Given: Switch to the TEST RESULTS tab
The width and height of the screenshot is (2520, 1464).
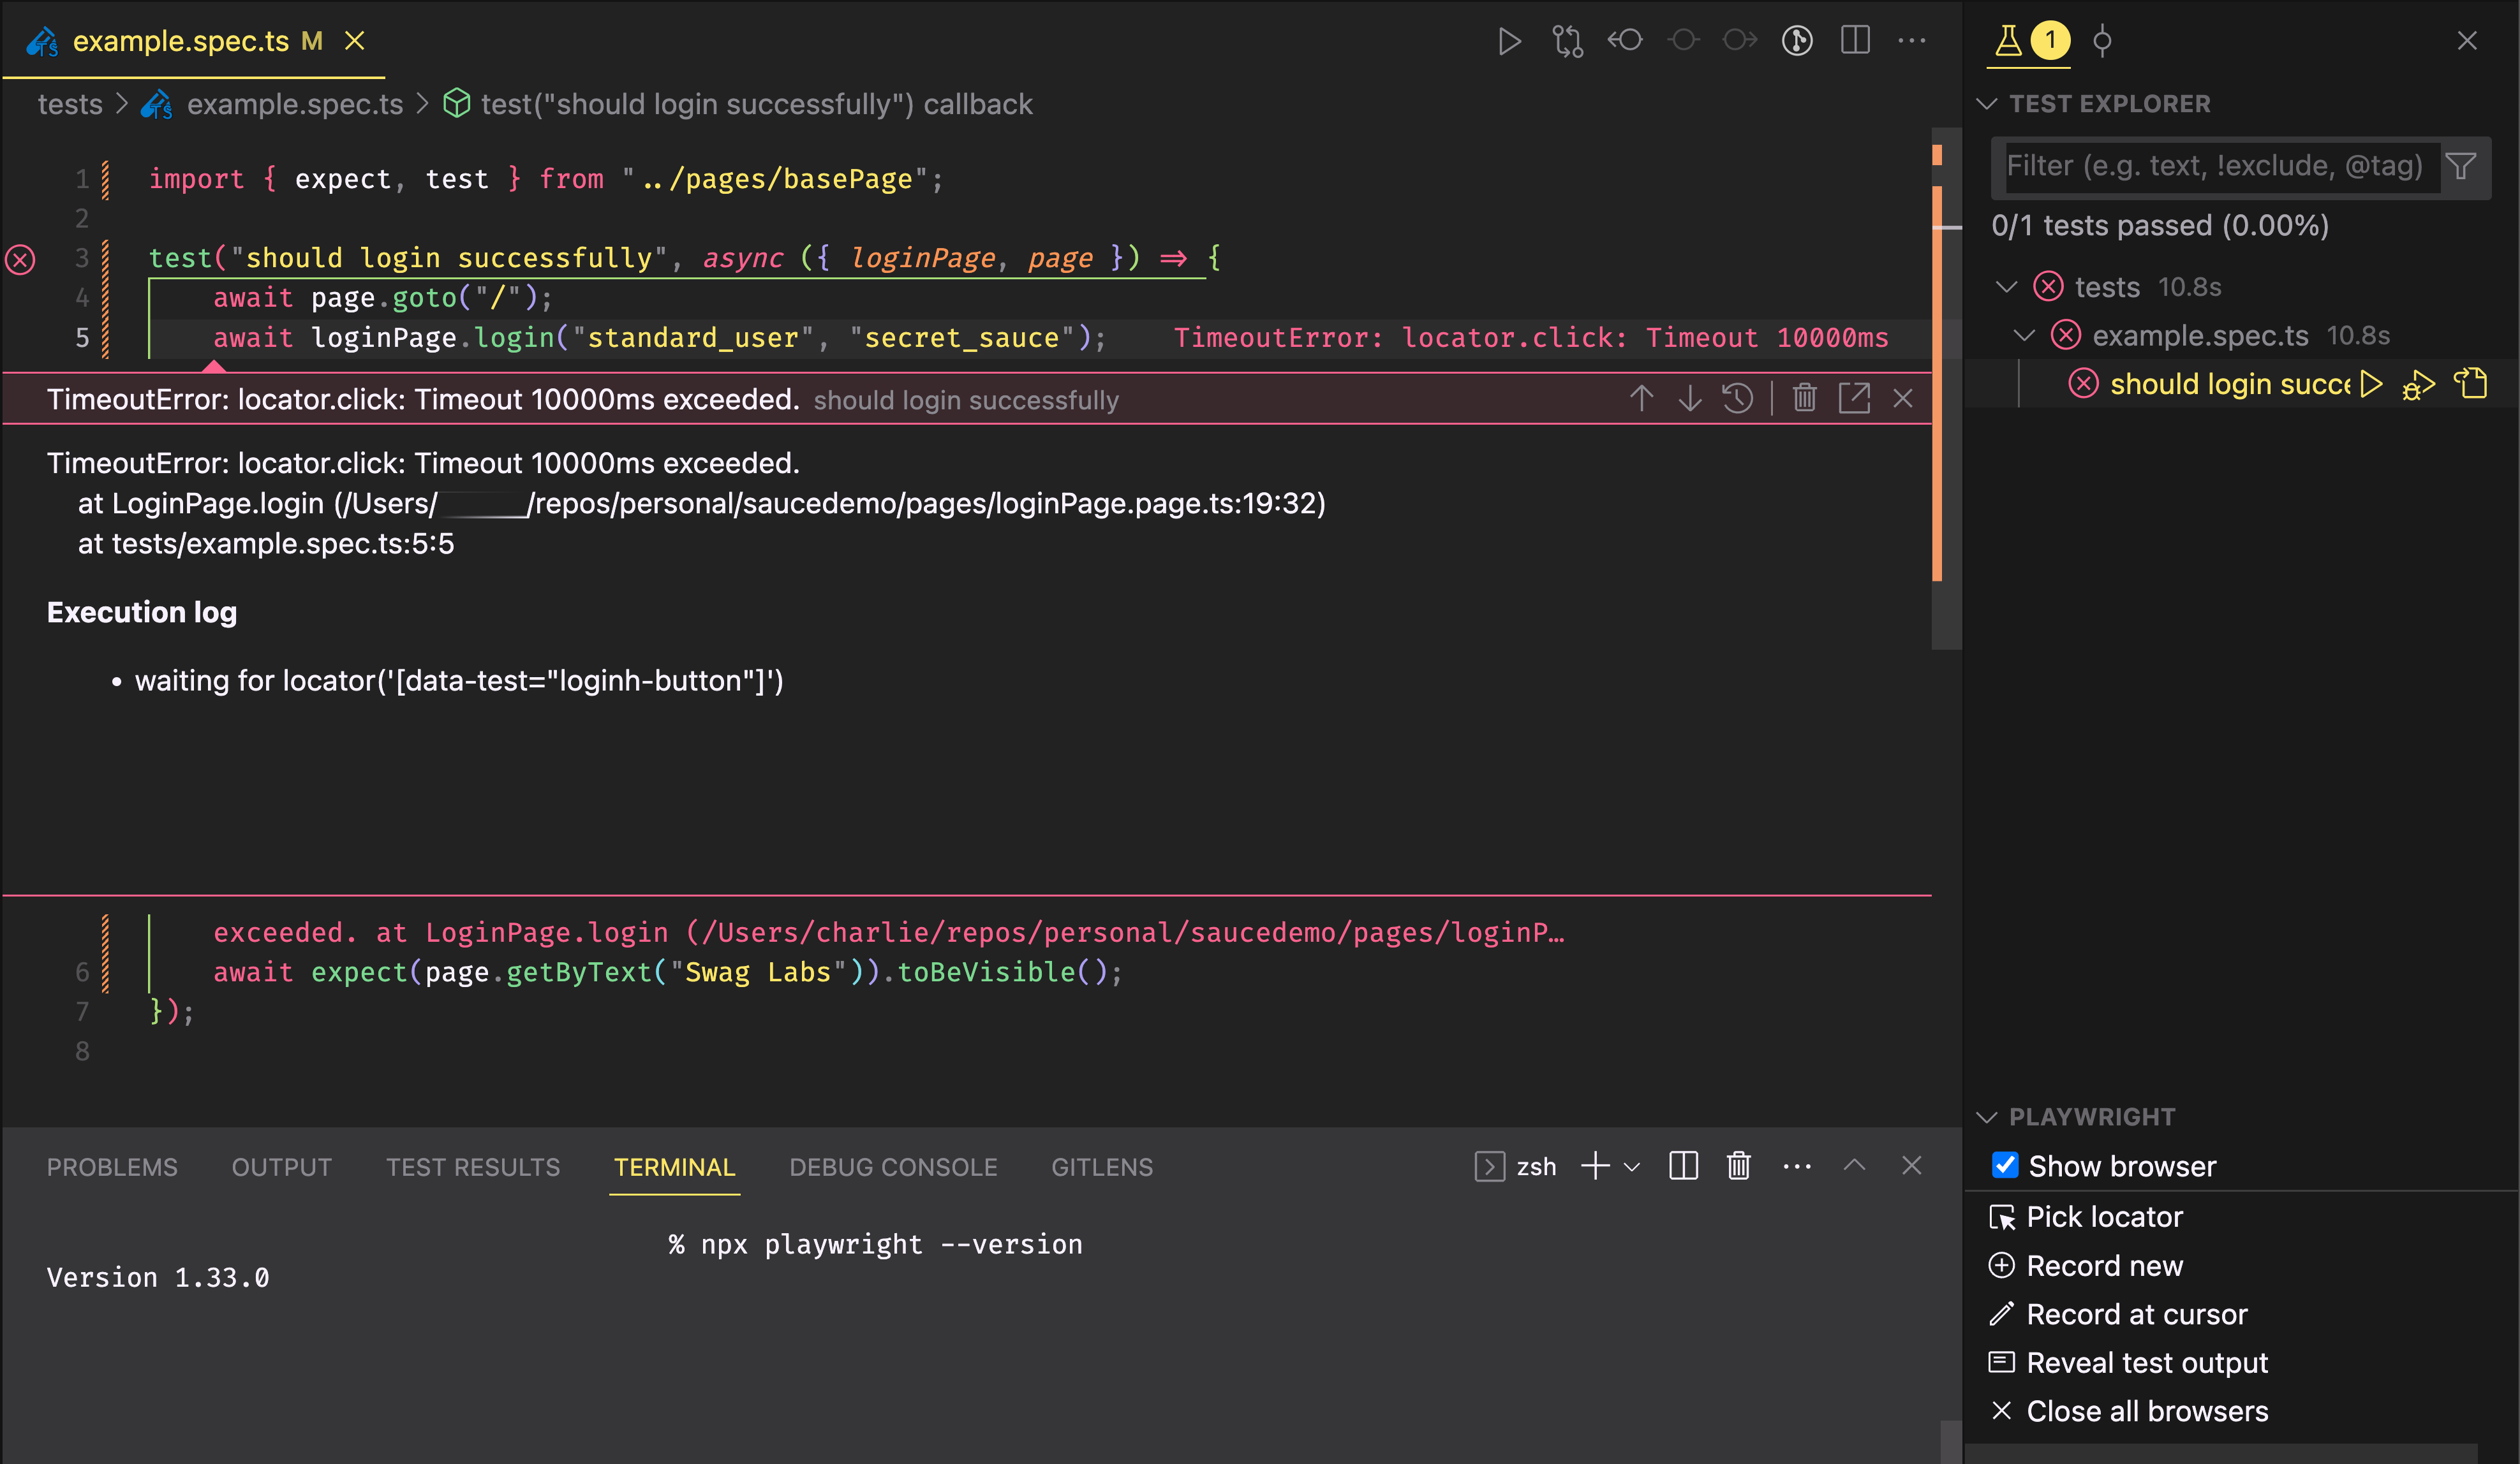Looking at the screenshot, I should (x=473, y=1166).
